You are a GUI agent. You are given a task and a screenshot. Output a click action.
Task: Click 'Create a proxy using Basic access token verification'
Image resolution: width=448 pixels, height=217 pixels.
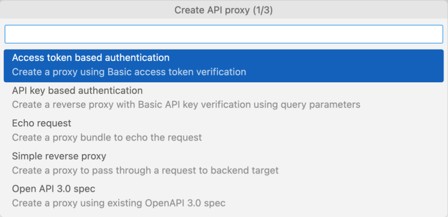(x=129, y=72)
